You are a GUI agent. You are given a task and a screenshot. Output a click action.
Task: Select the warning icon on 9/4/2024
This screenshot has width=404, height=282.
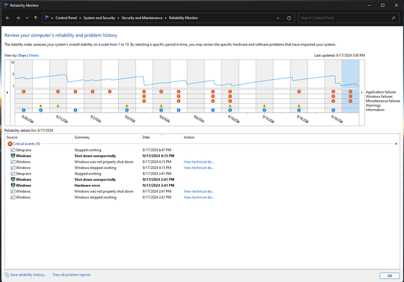(127, 105)
